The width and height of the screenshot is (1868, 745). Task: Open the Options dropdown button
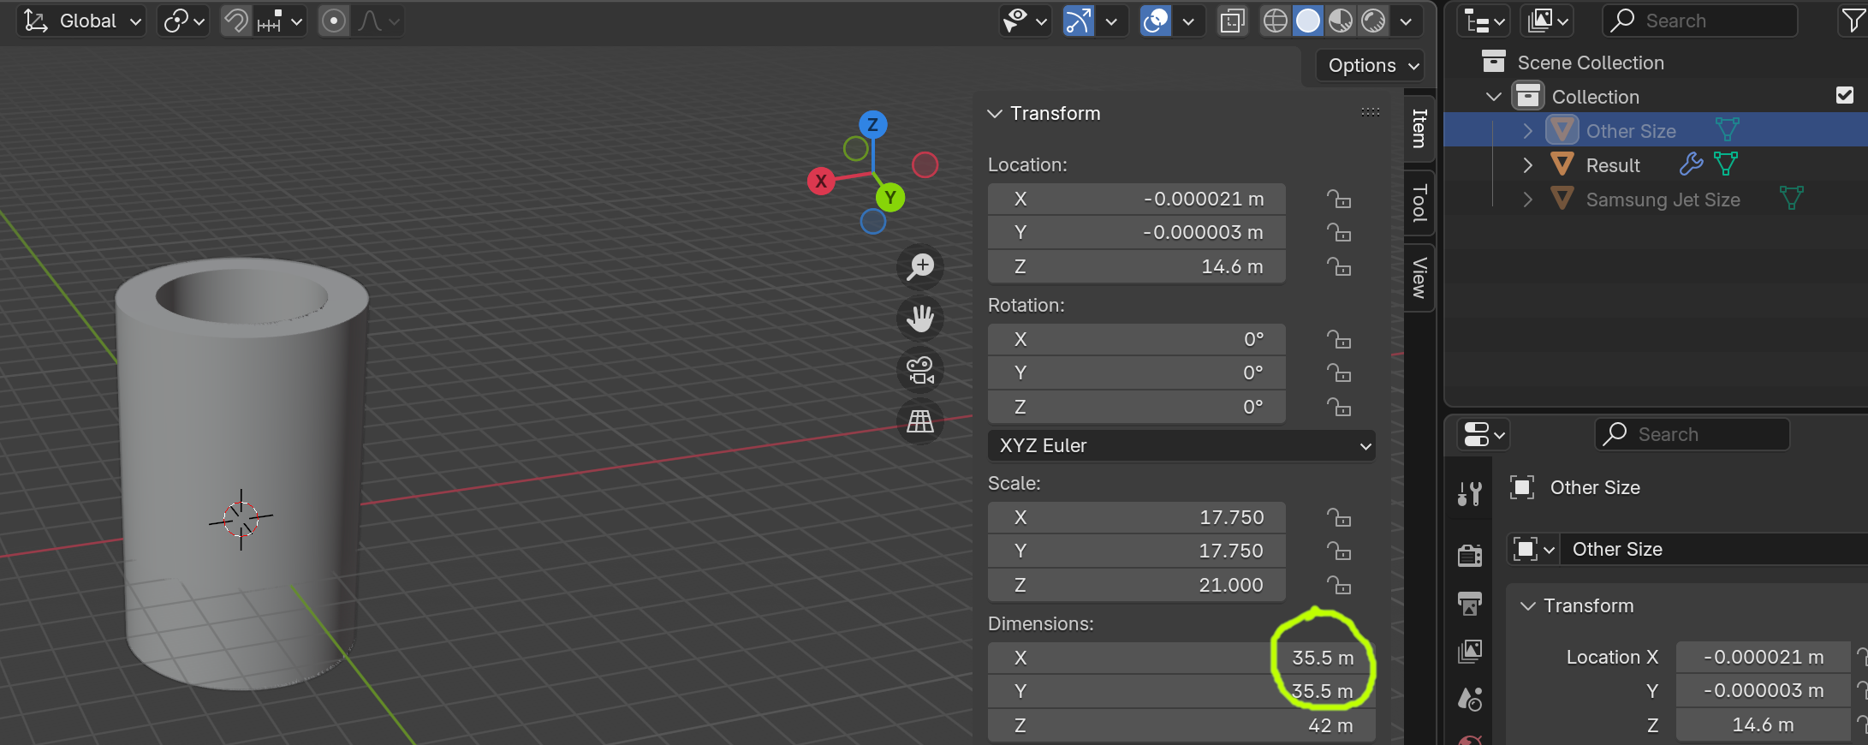click(1372, 65)
